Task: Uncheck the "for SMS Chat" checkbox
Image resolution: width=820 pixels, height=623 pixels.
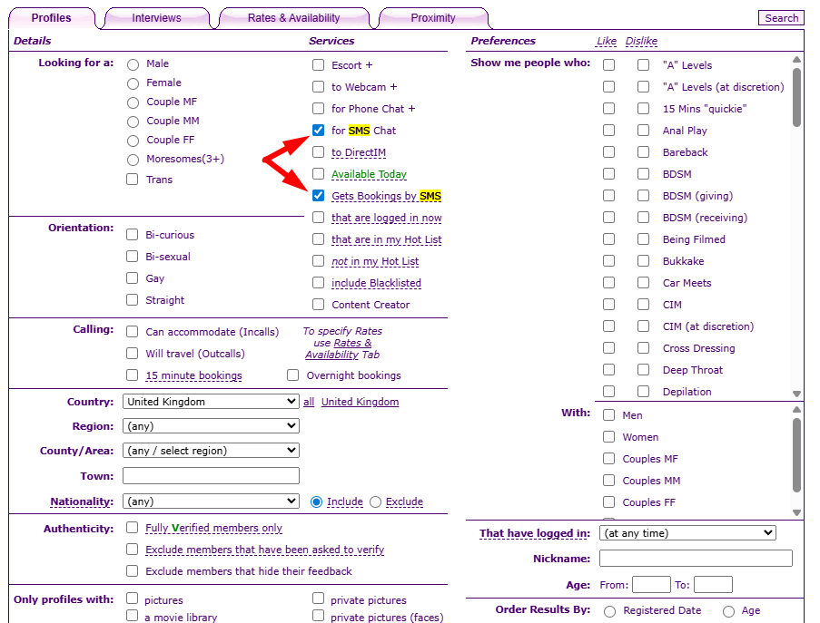Action: tap(318, 131)
